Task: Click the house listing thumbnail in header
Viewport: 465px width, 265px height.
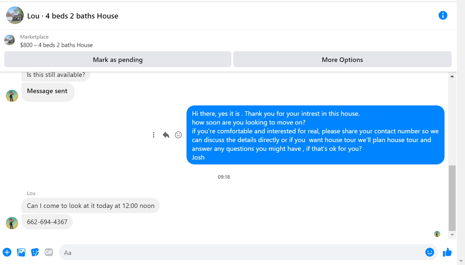Action: pyautogui.click(x=15, y=15)
